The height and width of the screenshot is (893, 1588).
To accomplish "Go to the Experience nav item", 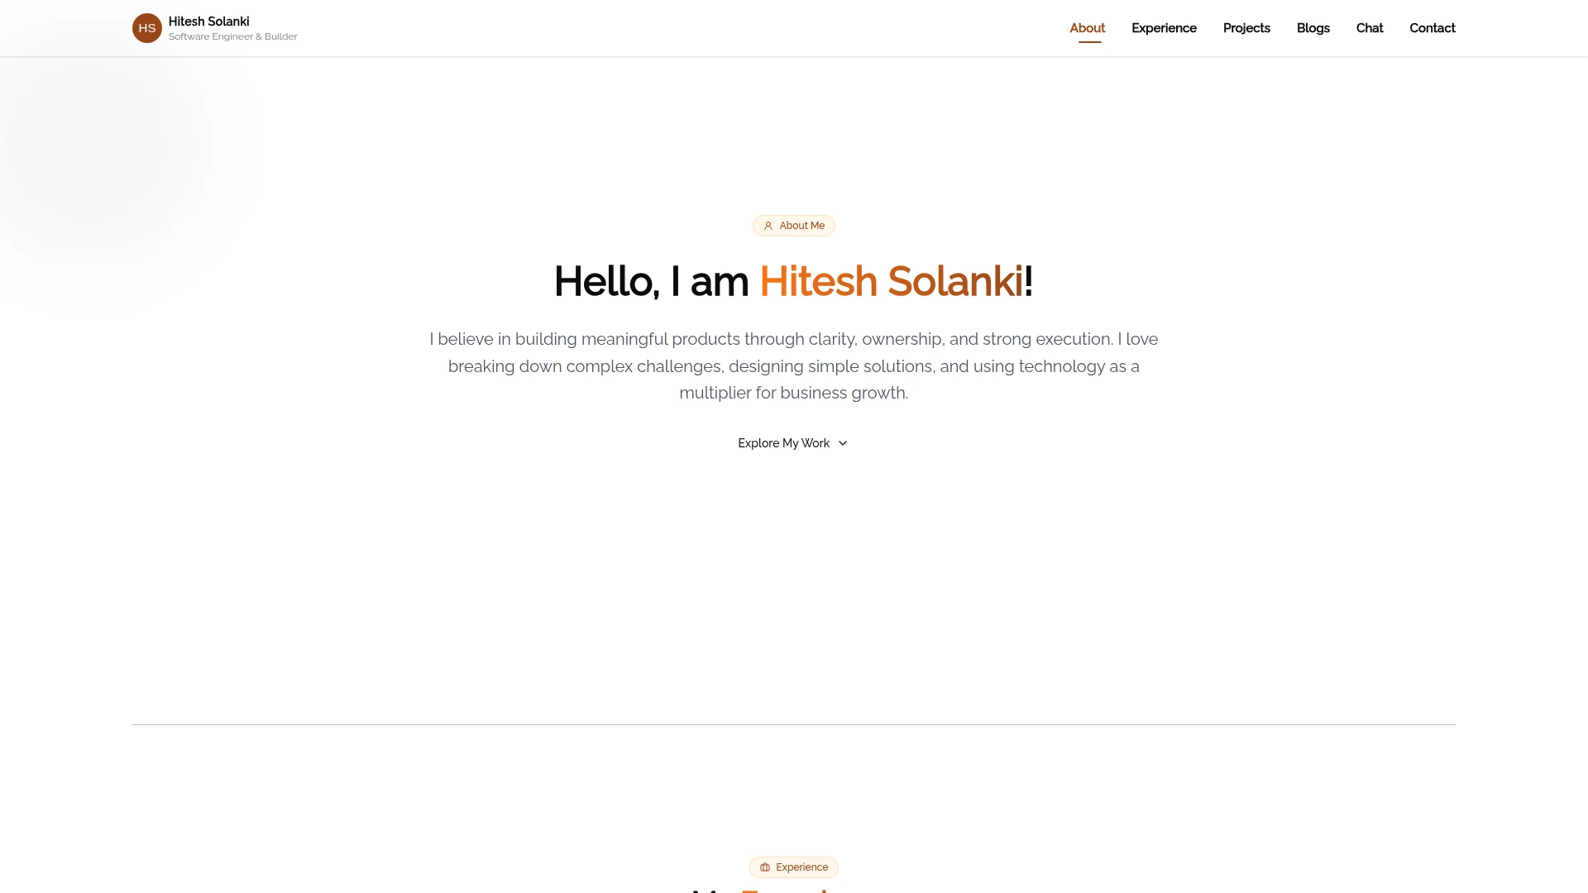I will coord(1164,28).
